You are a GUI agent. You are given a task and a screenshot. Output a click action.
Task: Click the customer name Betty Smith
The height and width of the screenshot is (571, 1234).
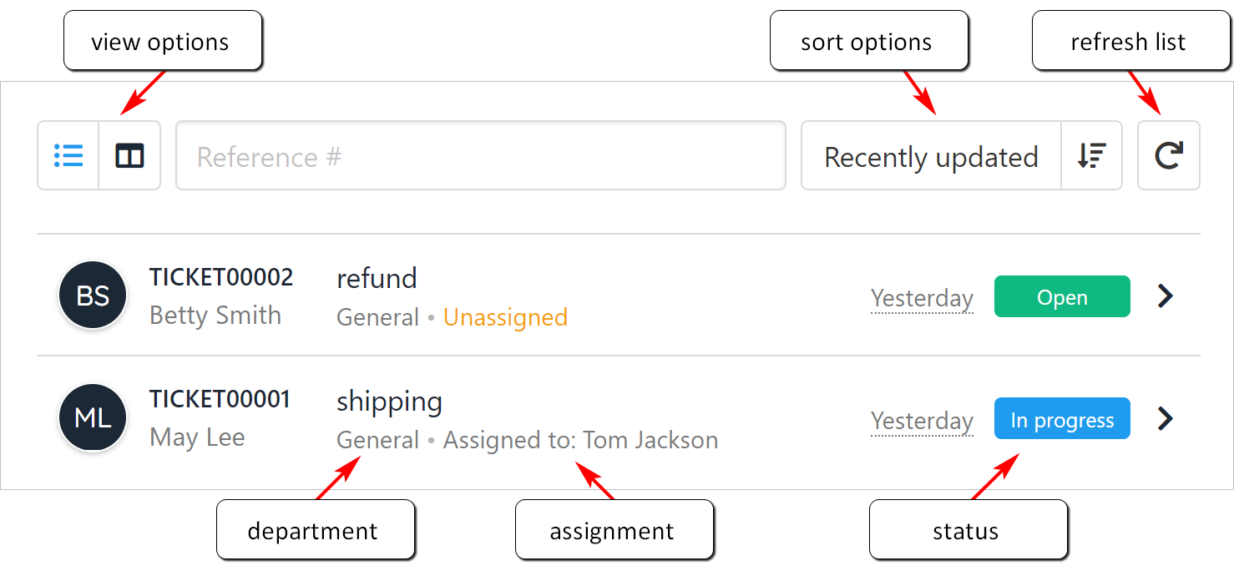pos(215,316)
